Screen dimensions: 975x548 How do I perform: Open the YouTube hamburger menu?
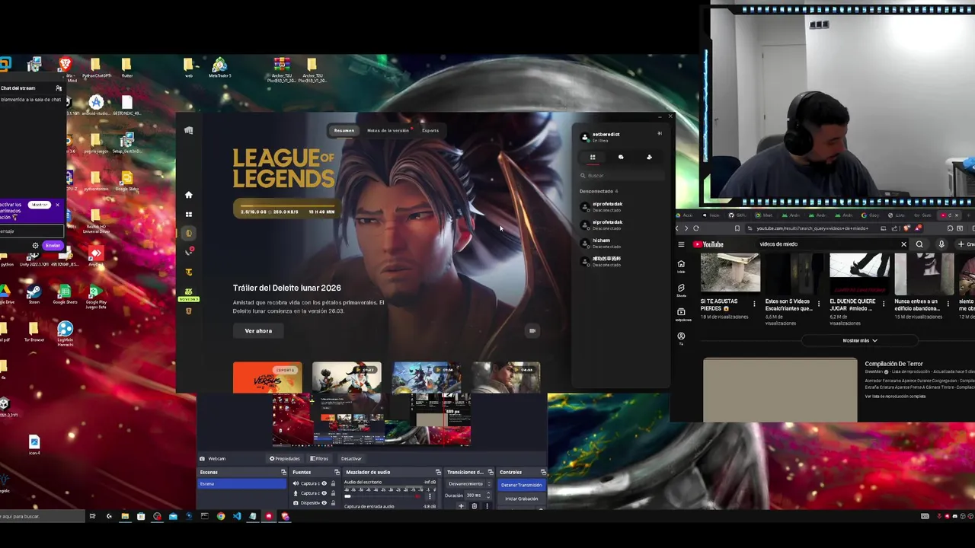point(681,244)
